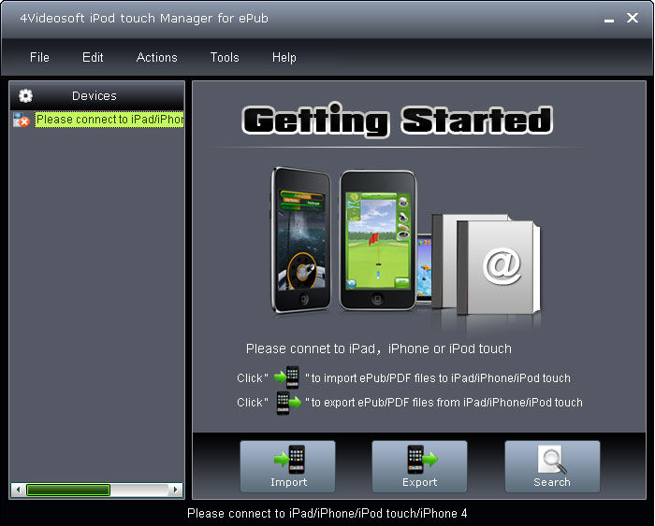Click the green horizontal scrollbar thumb

(x=68, y=490)
